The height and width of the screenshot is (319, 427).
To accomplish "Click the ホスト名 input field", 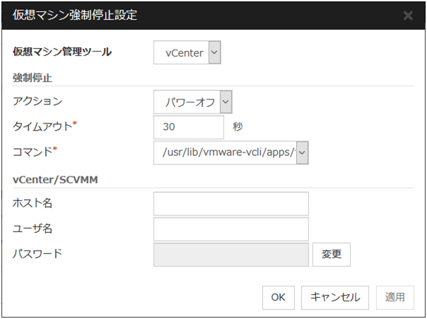I will tap(231, 203).
